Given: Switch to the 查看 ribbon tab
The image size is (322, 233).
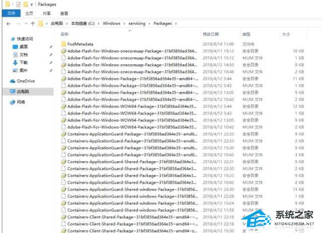Looking at the screenshot, I should pos(64,14).
